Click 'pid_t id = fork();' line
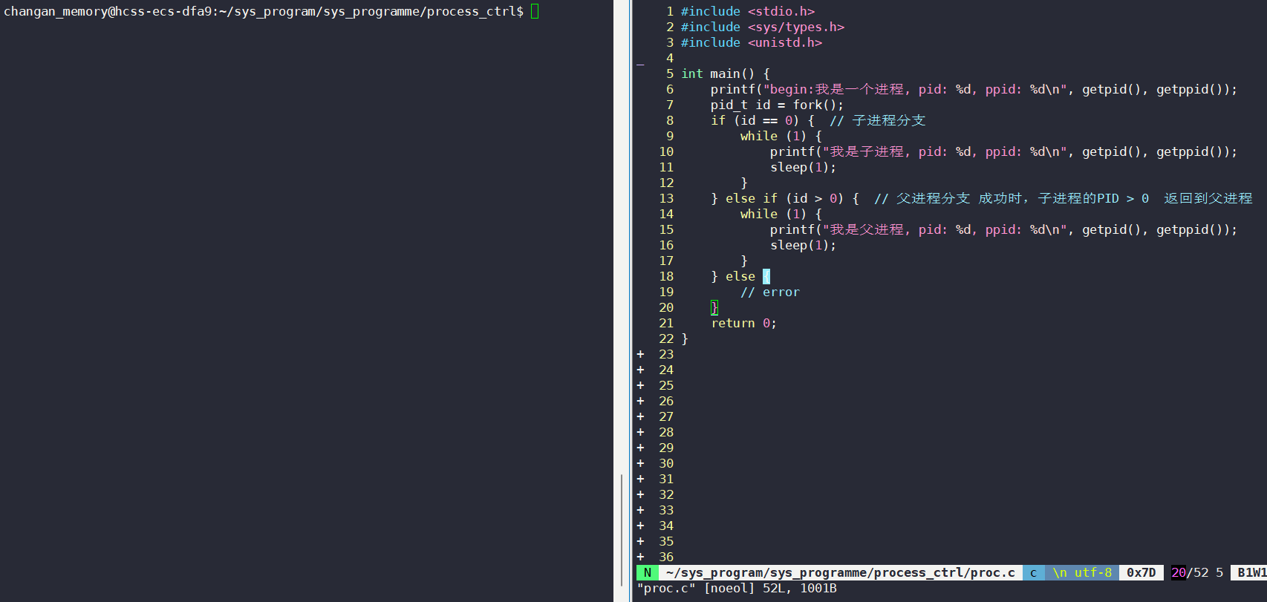The height and width of the screenshot is (602, 1267). 777,105
